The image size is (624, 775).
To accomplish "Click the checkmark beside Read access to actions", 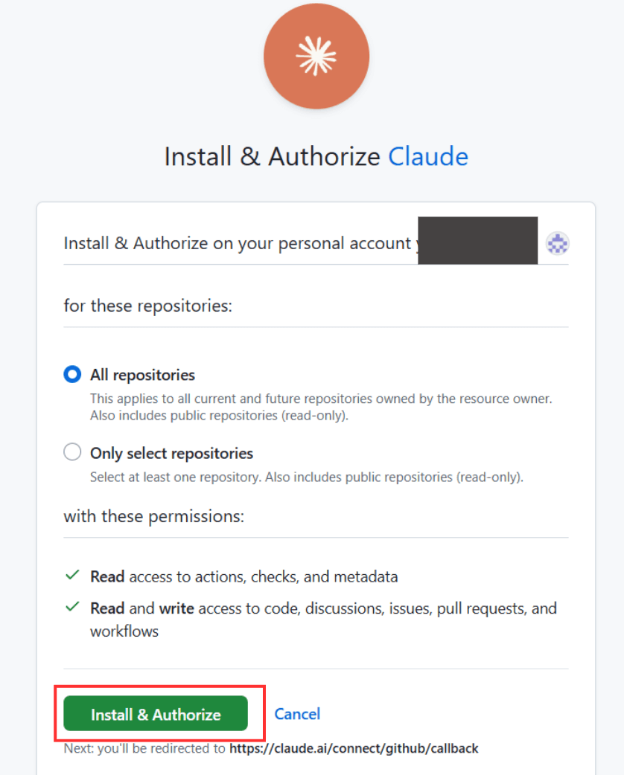I will pyautogui.click(x=72, y=576).
